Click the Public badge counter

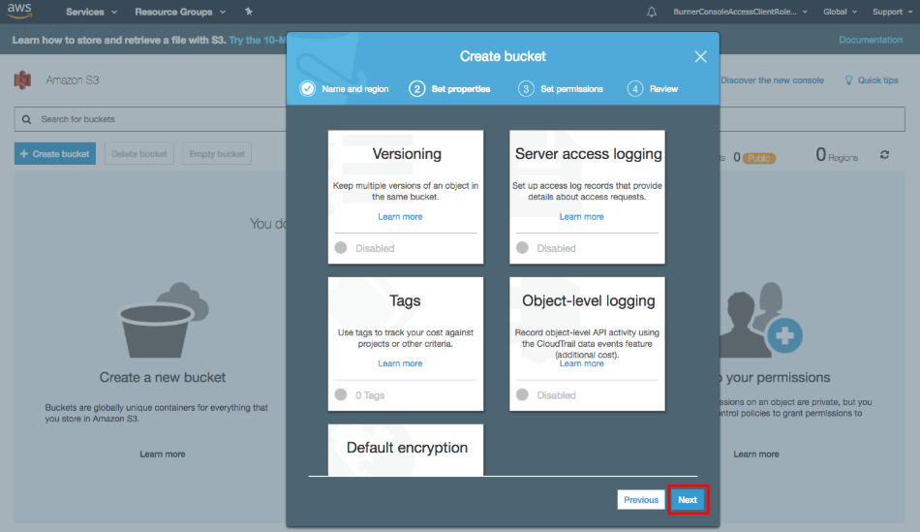[x=759, y=158]
